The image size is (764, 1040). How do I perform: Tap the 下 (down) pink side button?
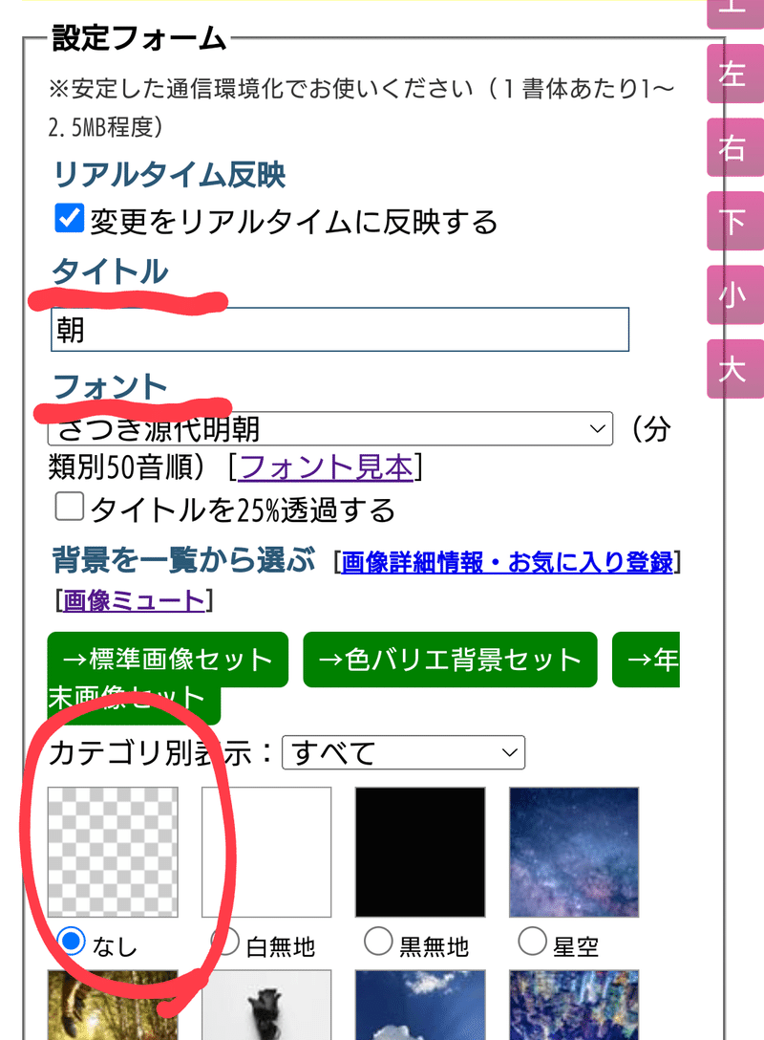coord(734,221)
